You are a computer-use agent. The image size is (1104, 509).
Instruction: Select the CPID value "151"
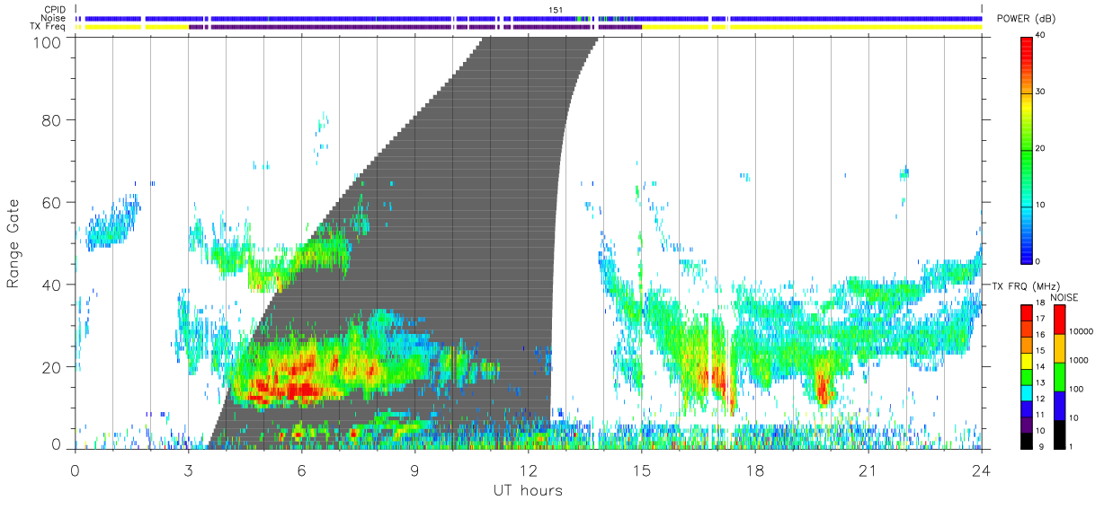coord(555,10)
